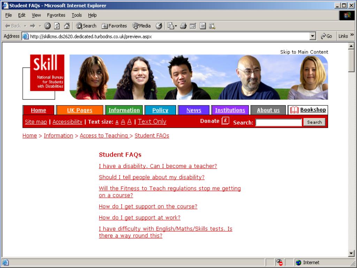This screenshot has height=268, width=357.
Task: Click inside the site Search text field
Action: (x=279, y=122)
